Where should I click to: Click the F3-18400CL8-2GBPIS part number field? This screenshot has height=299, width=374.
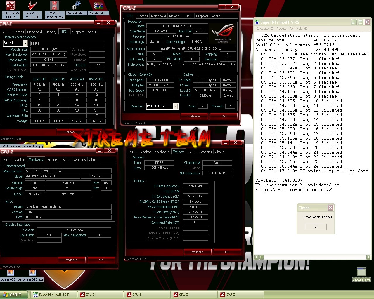coord(49,65)
